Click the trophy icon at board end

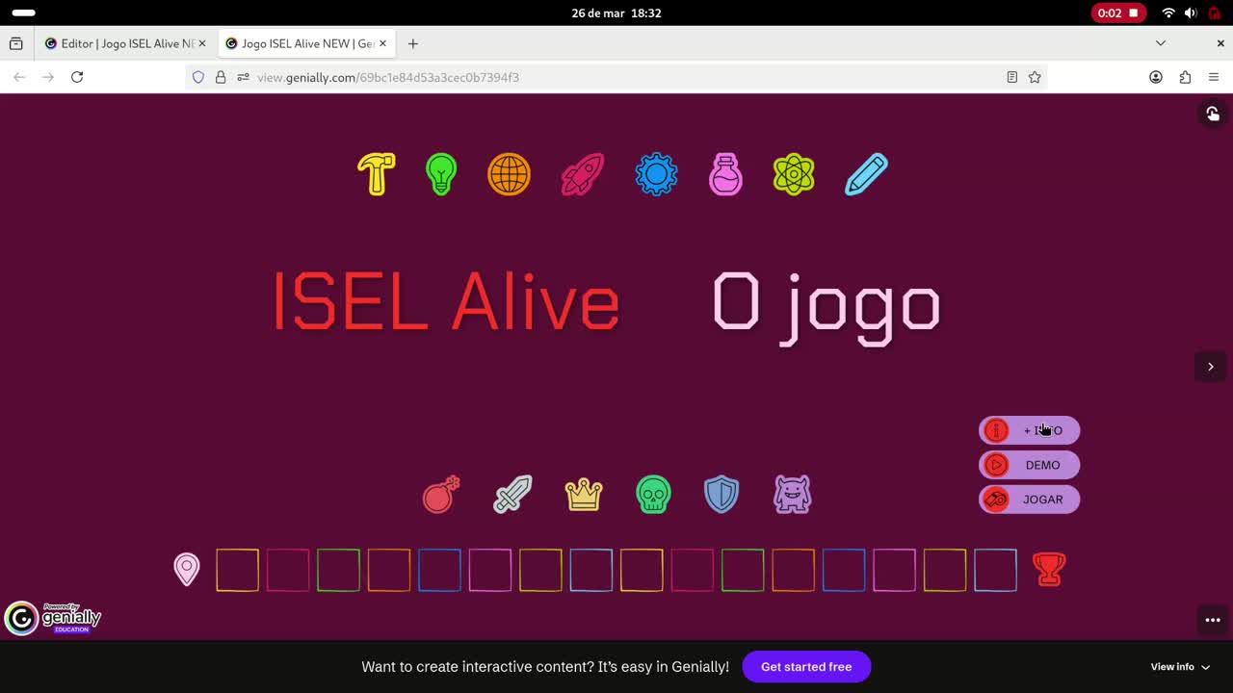1049,569
